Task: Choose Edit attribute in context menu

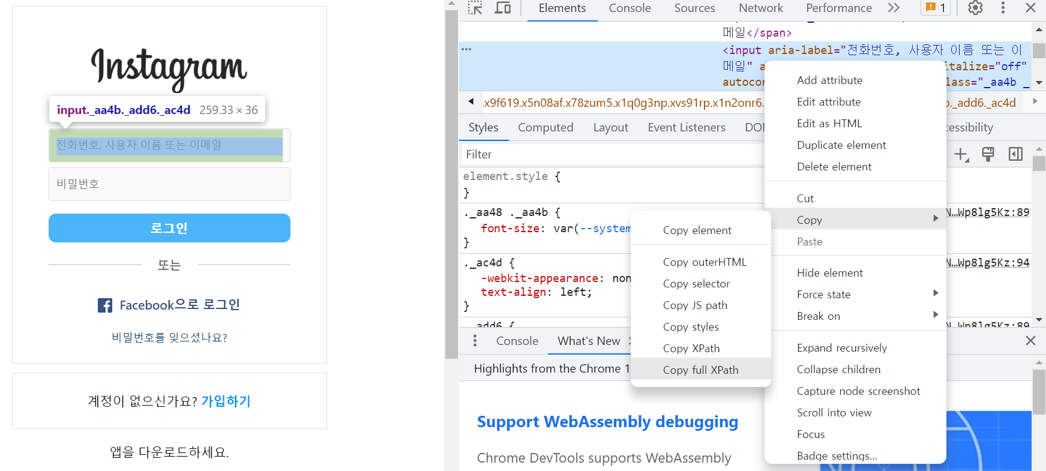Action: tap(856, 102)
